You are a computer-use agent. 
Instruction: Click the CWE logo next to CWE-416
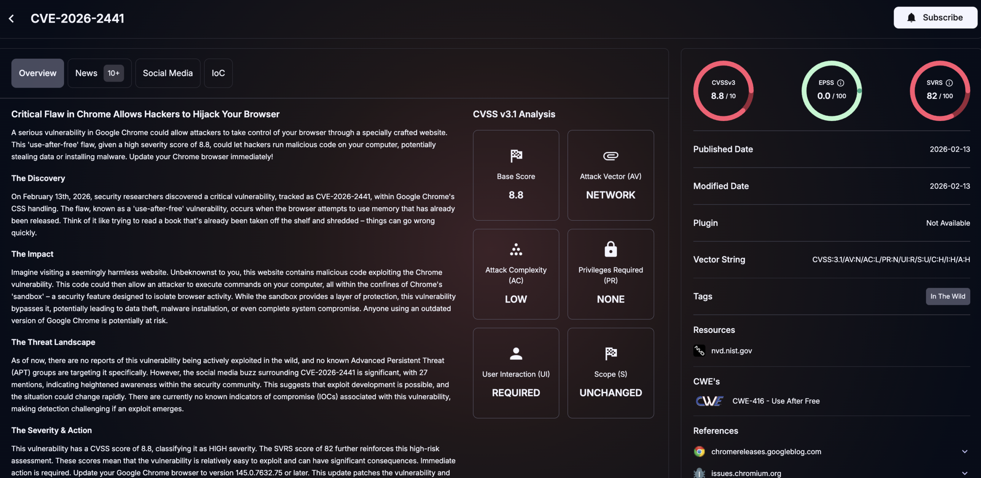(x=709, y=401)
